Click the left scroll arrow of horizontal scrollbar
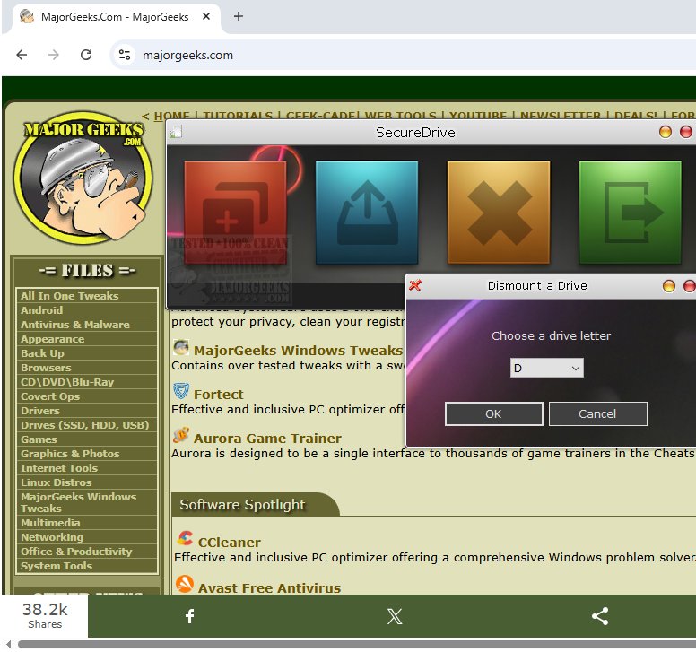Screen dimensions: 696x652 coord(8,644)
